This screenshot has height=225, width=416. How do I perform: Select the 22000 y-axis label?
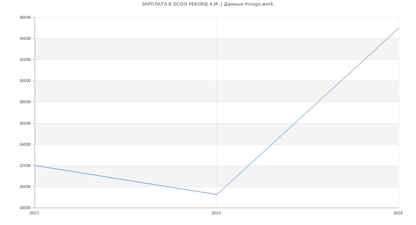pyautogui.click(x=26, y=165)
